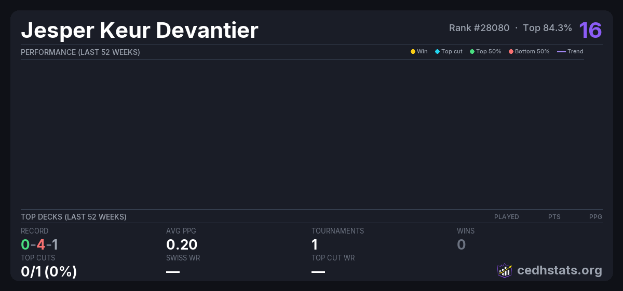The image size is (623, 291).
Task: Click the player name Jesper Keur Devantier
Action: [139, 31]
